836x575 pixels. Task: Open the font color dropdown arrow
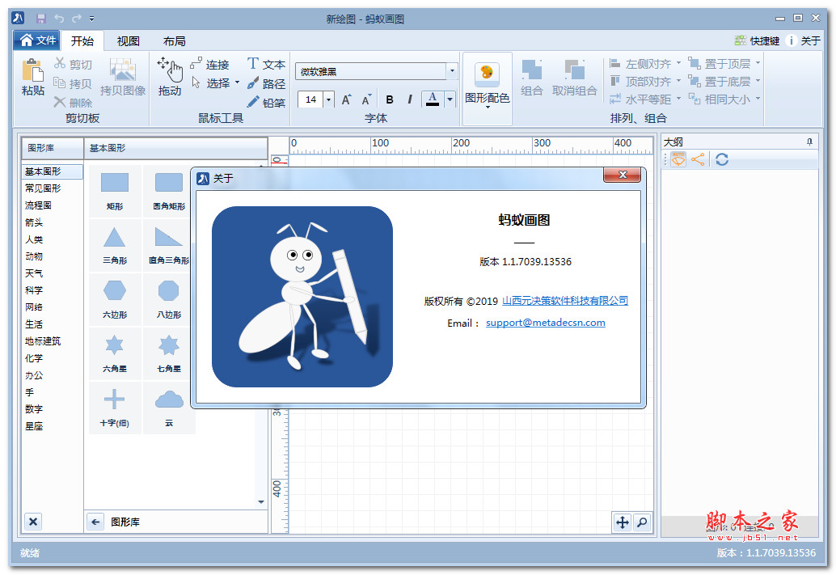[x=450, y=99]
